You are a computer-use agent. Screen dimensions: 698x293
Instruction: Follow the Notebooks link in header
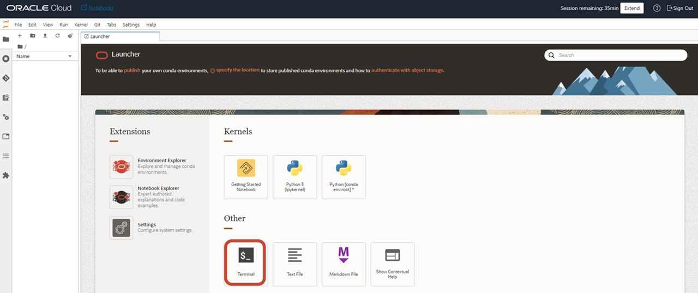pyautogui.click(x=97, y=8)
